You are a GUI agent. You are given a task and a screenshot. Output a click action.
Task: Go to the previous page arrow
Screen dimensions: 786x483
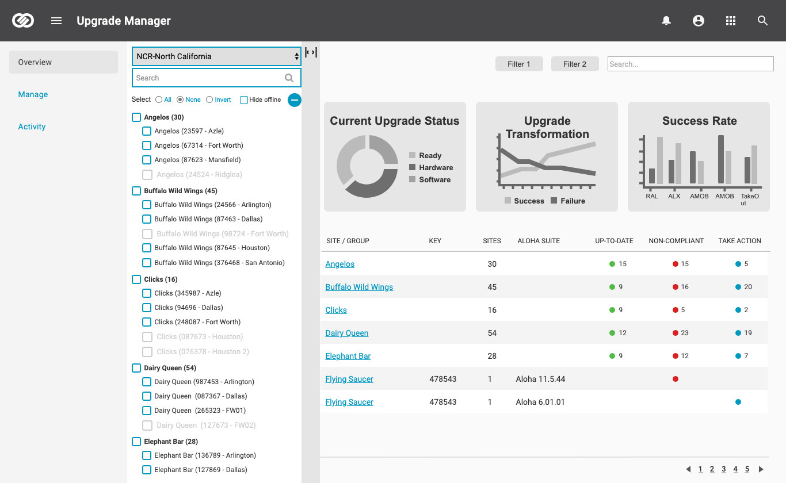point(689,469)
